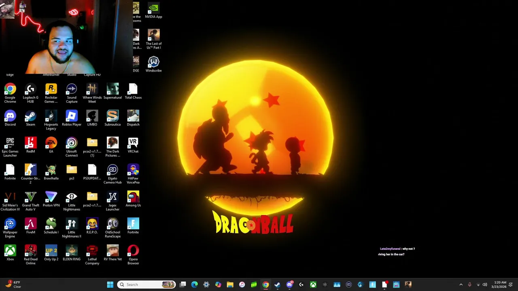The height and width of the screenshot is (291, 518).
Task: Open the Opera Browser shortcut
Action: (133, 255)
